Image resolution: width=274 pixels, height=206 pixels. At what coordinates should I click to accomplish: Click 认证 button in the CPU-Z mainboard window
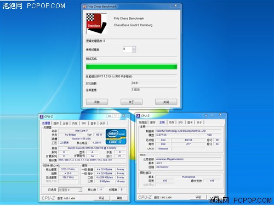point(198,197)
